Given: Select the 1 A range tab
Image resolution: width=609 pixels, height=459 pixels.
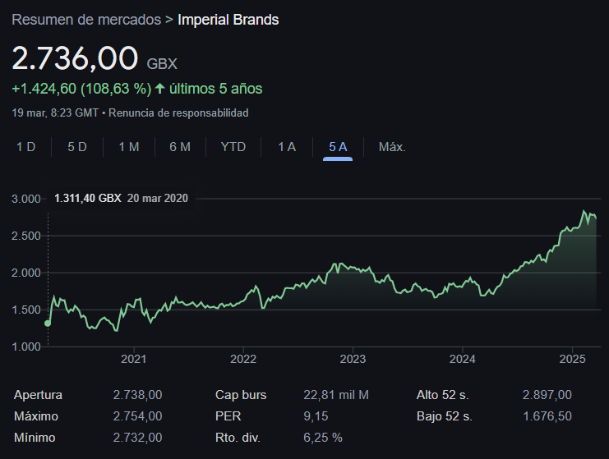Looking at the screenshot, I should pyautogui.click(x=287, y=147).
